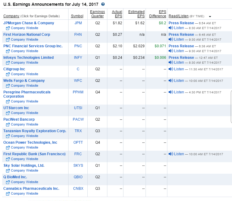Click external link icon under First Republic Bank

[x=8, y=159]
